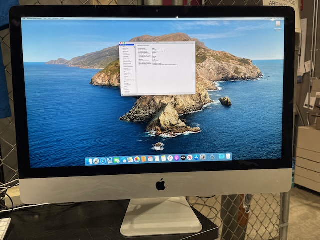Screen dimensions: 320x240
Task: Open Reminders list icon in Dock
Action: [157, 158]
